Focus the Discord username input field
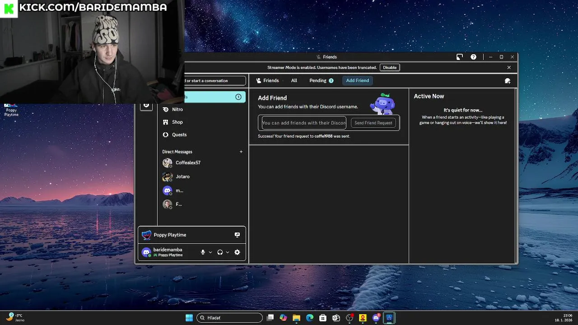This screenshot has width=578, height=325. [304, 123]
